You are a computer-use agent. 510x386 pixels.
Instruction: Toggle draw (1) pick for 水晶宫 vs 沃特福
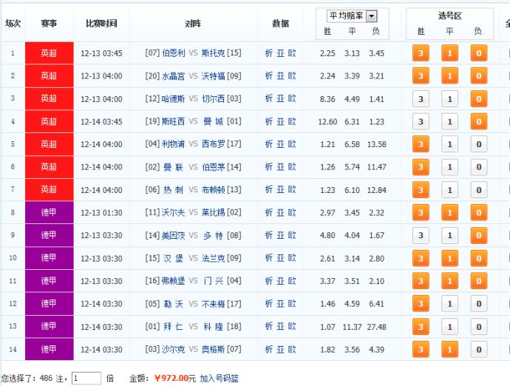pos(449,76)
